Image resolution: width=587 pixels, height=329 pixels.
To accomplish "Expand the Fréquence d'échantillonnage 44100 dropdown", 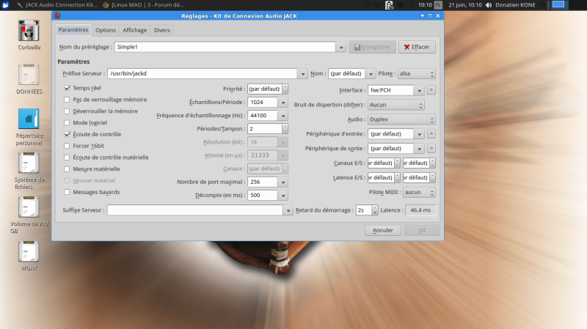I will coord(283,116).
